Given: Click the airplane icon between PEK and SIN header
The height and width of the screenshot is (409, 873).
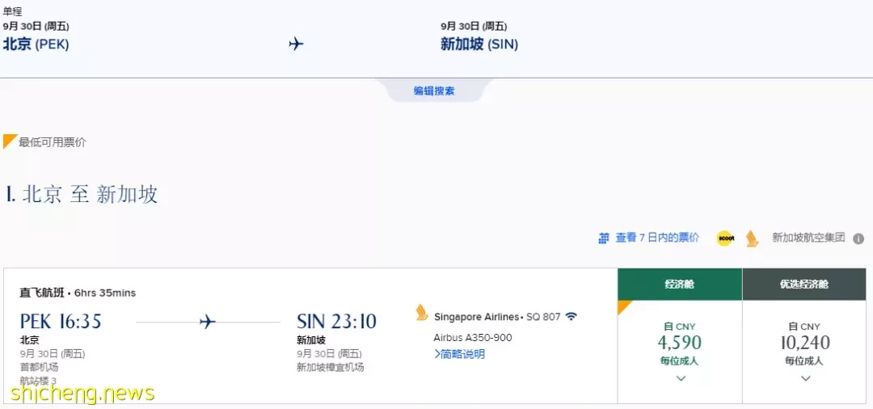Looking at the screenshot, I should (296, 44).
